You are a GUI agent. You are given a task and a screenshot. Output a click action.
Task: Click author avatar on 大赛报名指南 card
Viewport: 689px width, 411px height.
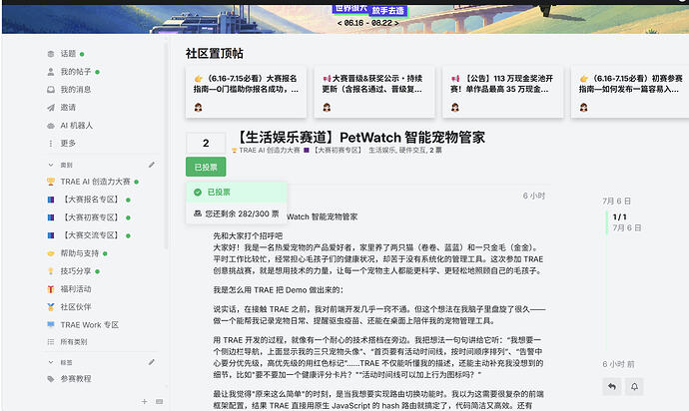[198, 107]
